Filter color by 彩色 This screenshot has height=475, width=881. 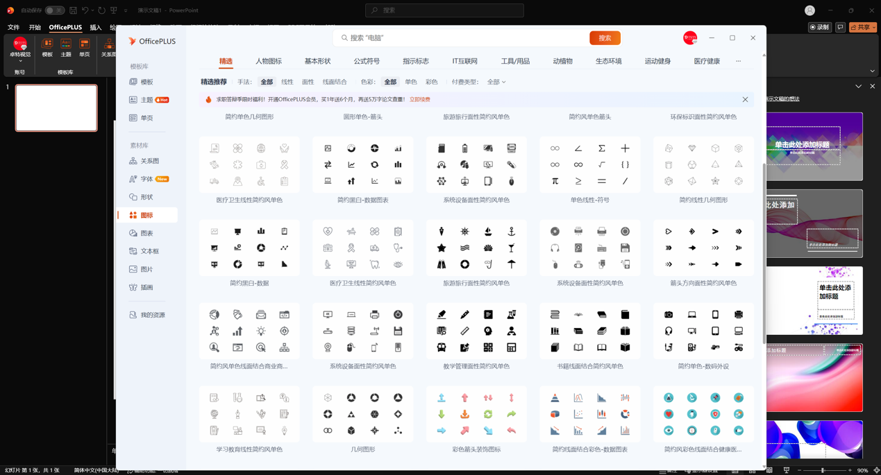(432, 82)
